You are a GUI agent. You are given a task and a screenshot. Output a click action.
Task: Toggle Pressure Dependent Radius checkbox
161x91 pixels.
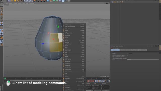tap(127, 55)
